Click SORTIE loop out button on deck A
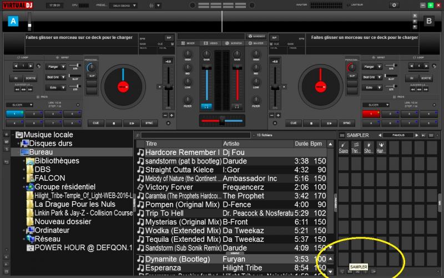Screen dimensions: 444x278 [31, 78]
